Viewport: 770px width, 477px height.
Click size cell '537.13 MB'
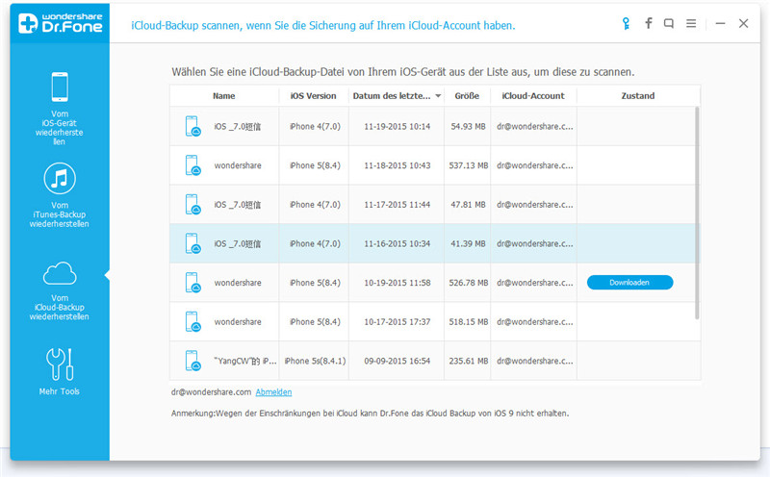[x=468, y=165]
